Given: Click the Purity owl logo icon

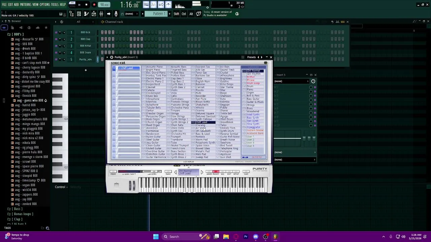Looking at the screenshot, I should coord(266,63).
